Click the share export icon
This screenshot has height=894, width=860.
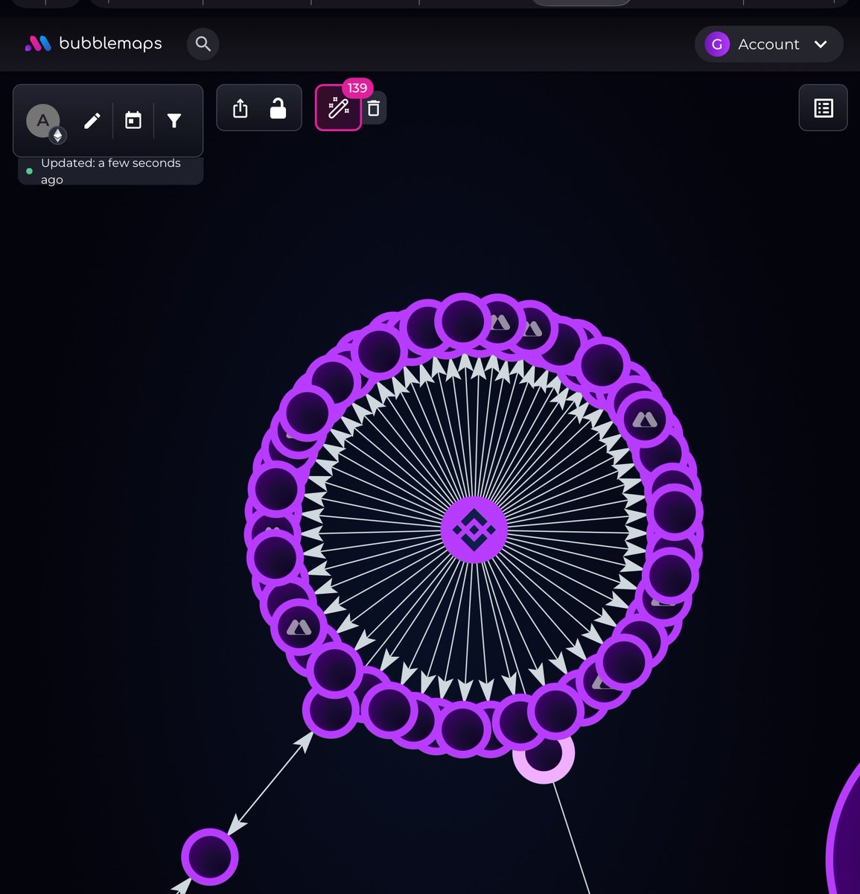(x=240, y=109)
